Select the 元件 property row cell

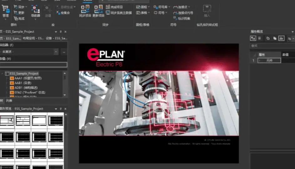[x=269, y=61]
